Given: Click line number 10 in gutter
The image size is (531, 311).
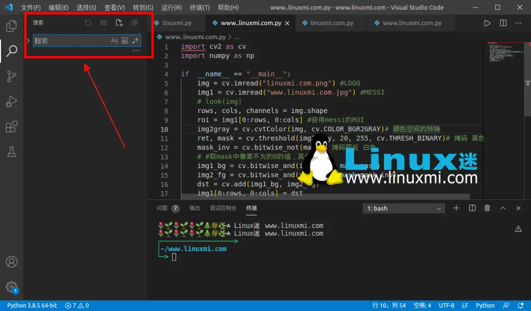Looking at the screenshot, I should click(164, 129).
